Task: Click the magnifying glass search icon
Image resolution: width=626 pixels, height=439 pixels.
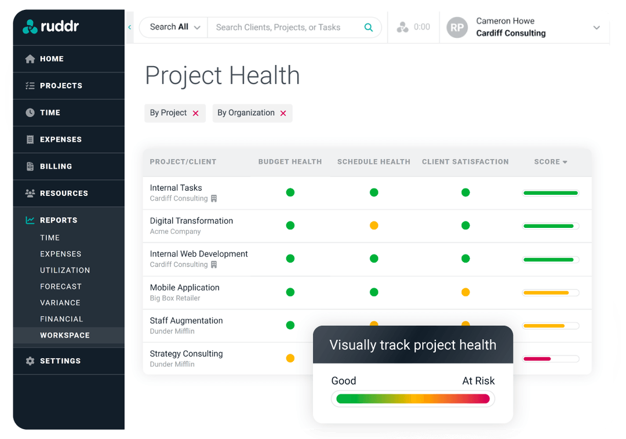Action: click(369, 27)
